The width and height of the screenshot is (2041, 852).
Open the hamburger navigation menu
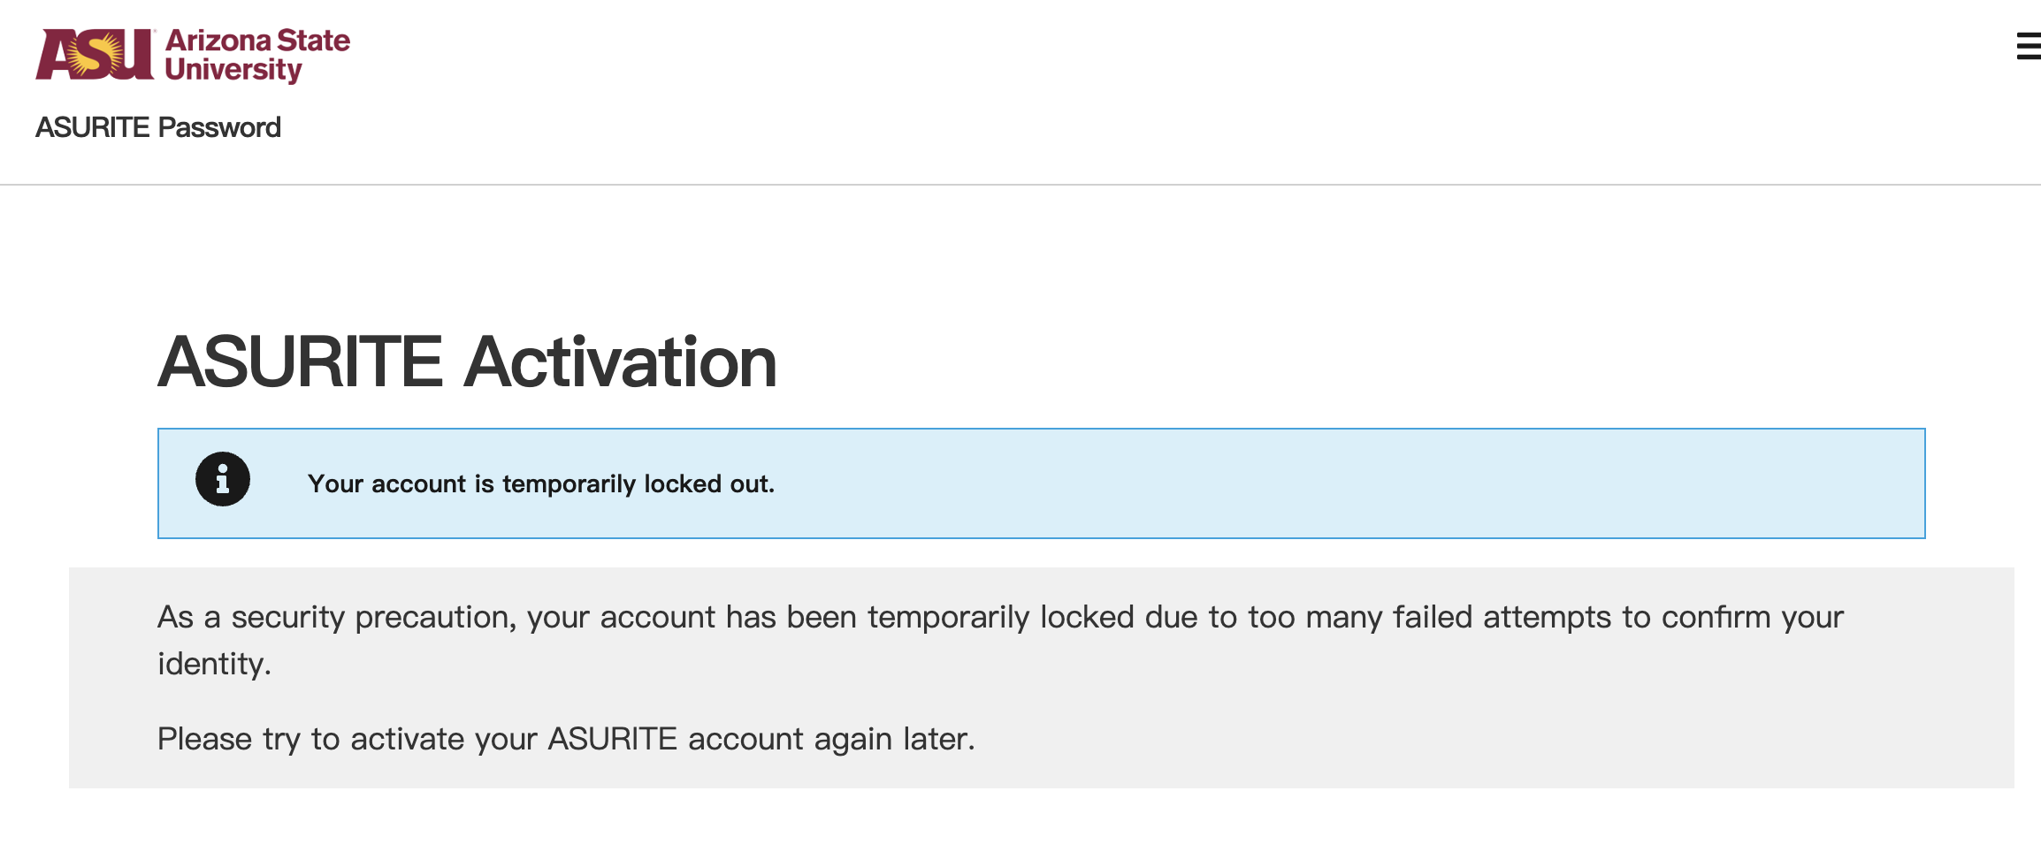[x=2028, y=46]
